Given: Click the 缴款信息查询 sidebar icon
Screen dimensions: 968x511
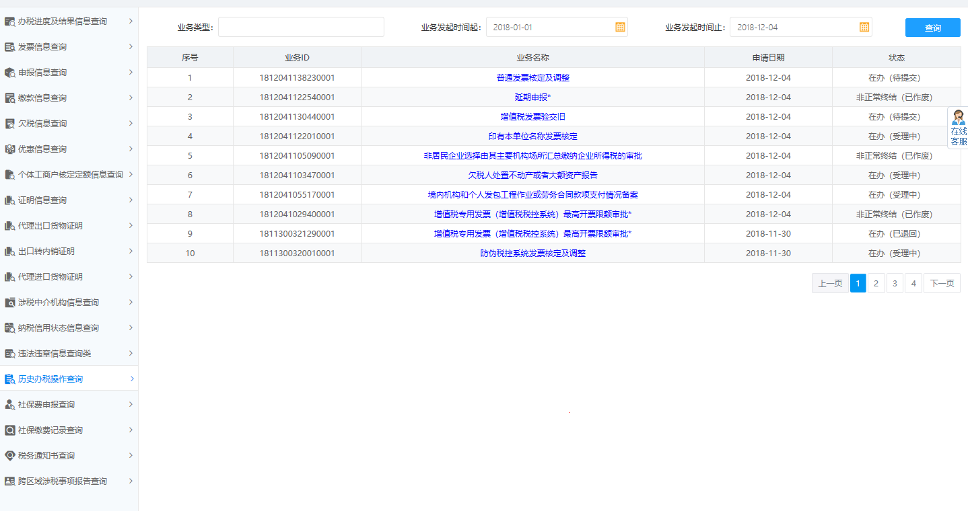Looking at the screenshot, I should click(9, 97).
